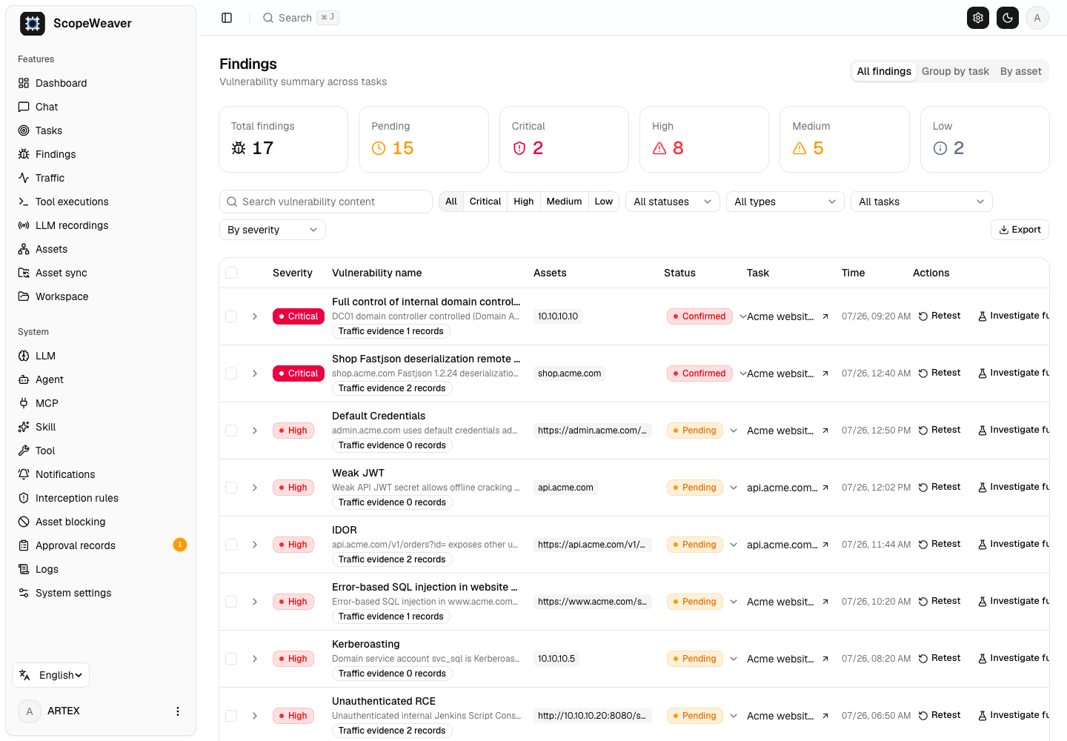Filter findings by Critical severity
The image size is (1067, 741).
tap(485, 202)
